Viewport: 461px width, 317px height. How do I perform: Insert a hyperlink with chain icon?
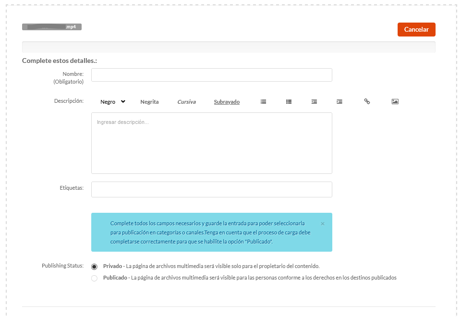[x=367, y=101]
